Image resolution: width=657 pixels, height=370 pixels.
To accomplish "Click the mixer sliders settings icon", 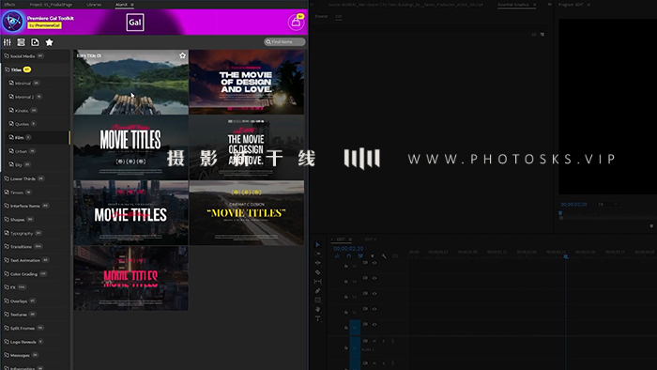I will (x=8, y=42).
